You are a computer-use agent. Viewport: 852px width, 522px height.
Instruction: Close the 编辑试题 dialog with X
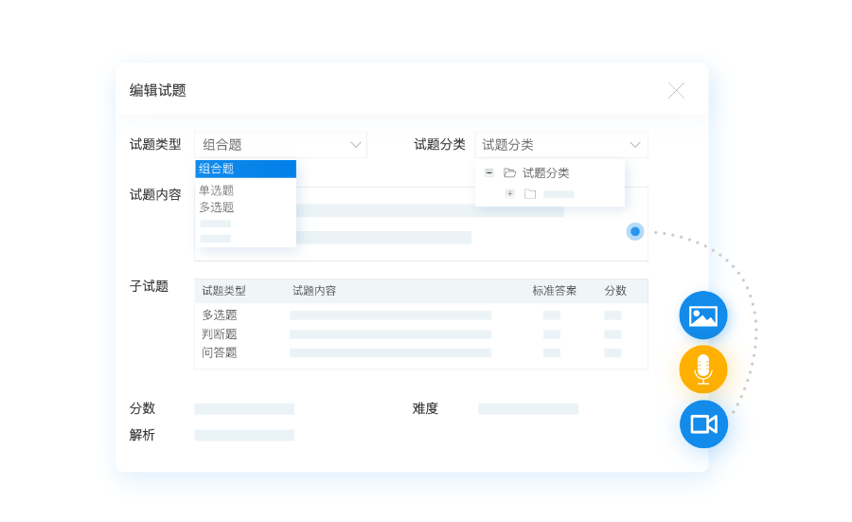(x=676, y=91)
